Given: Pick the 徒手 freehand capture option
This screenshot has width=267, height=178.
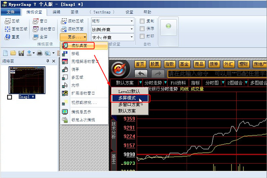Looking at the screenshot, I should pos(73,69).
